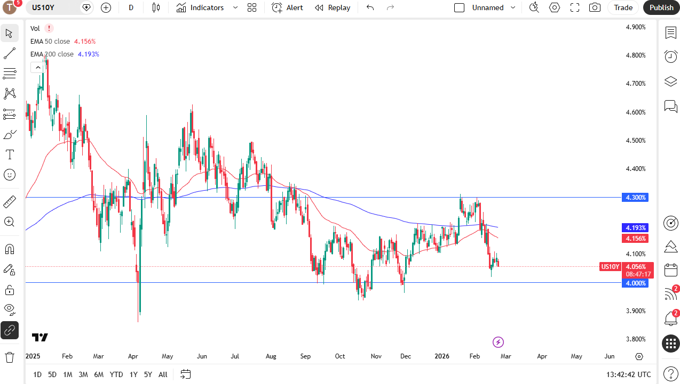Open the Unnamed layout name
The height and width of the screenshot is (384, 680).
click(x=488, y=7)
